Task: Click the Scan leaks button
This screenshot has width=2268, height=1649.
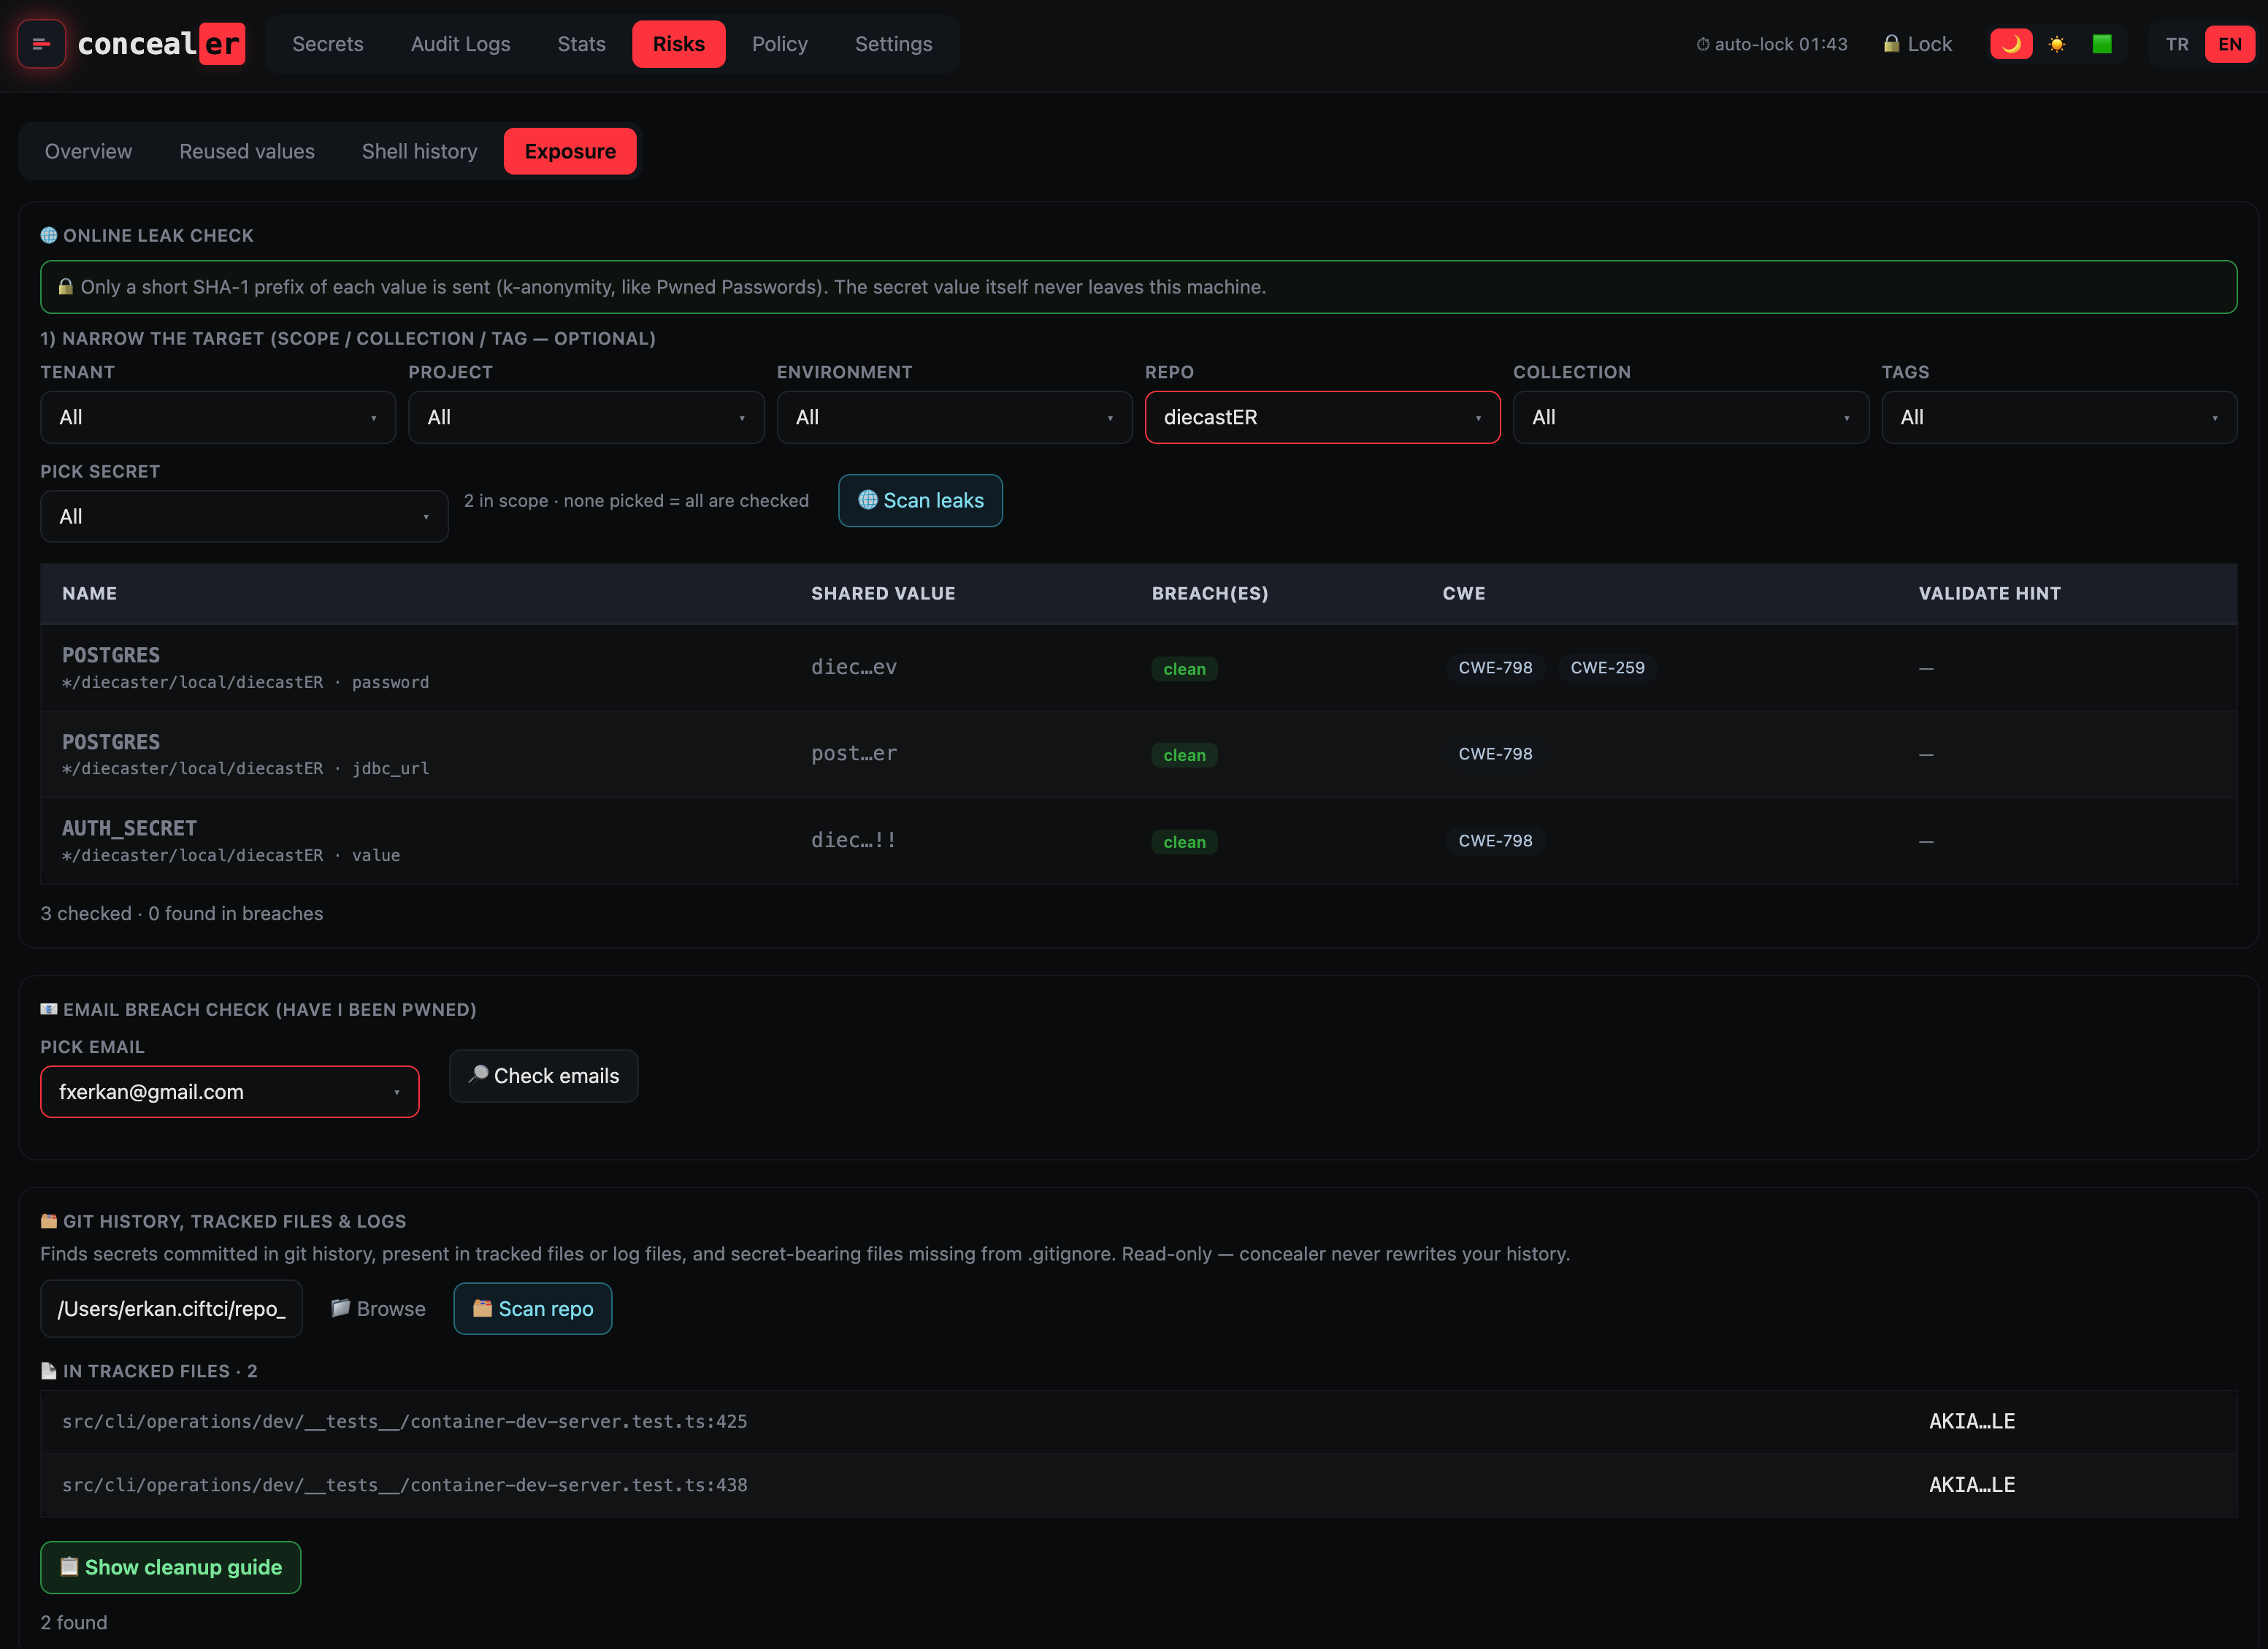Action: tap(920, 500)
